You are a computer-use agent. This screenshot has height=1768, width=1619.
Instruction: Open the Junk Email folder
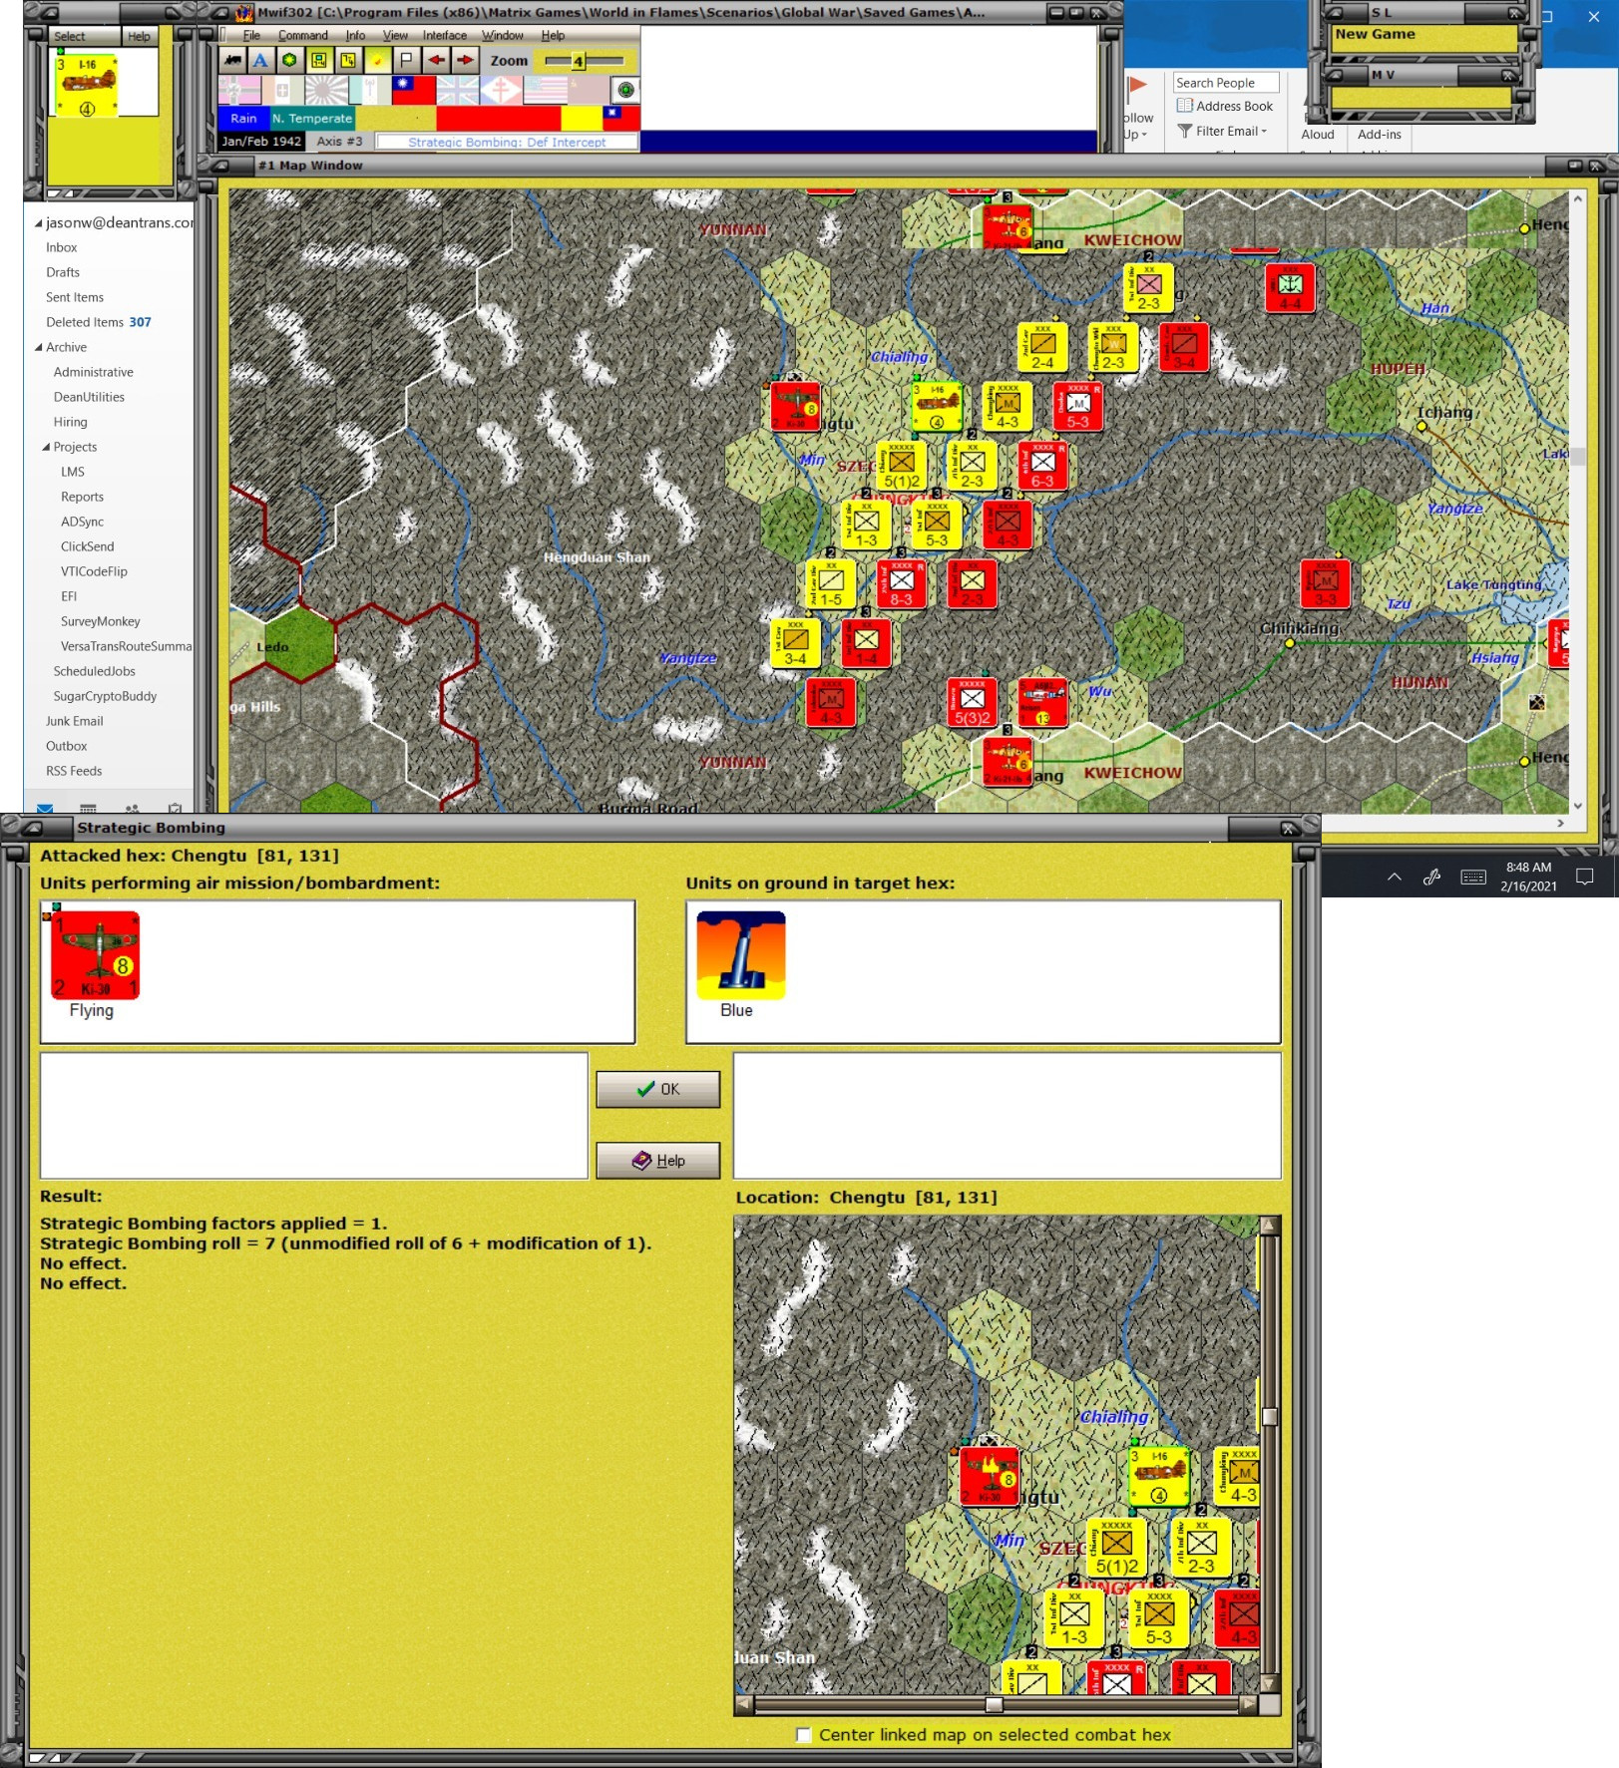tap(75, 721)
